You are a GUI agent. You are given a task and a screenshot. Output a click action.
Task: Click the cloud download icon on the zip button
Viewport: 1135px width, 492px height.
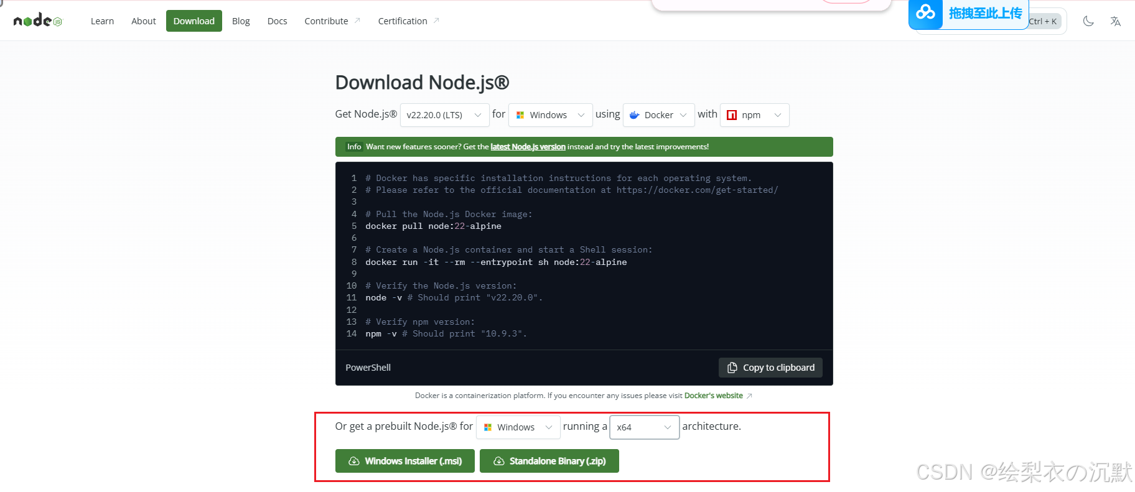click(499, 461)
